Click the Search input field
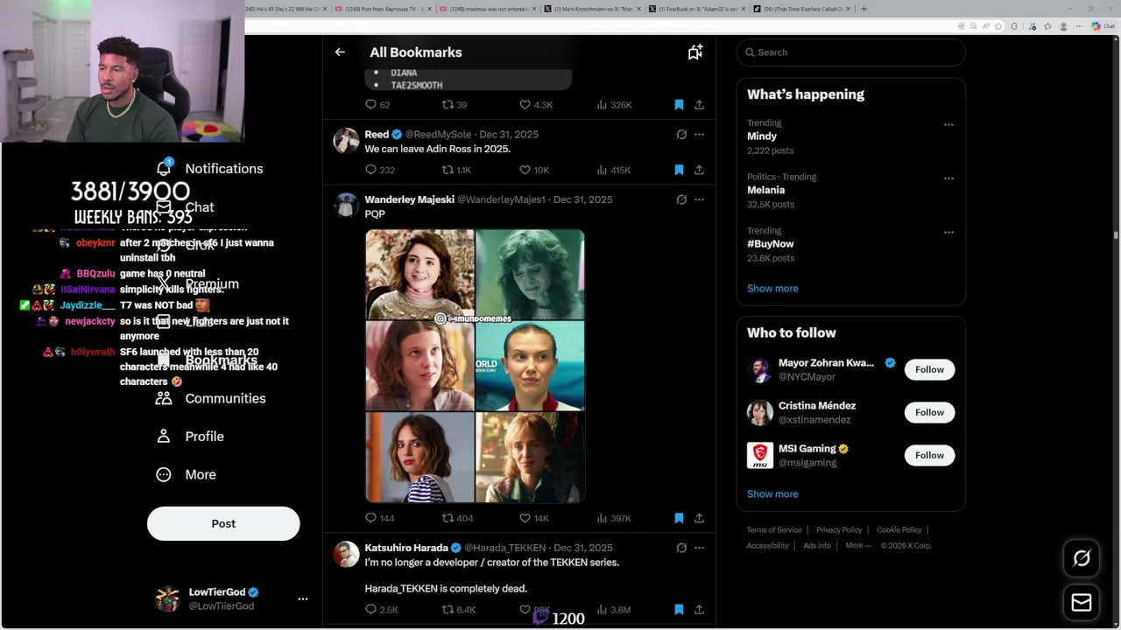1121x630 pixels. click(850, 52)
